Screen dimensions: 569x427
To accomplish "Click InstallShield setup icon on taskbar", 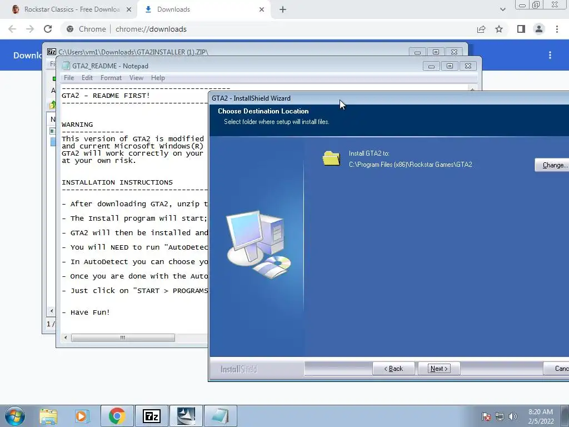I will 186,416.
